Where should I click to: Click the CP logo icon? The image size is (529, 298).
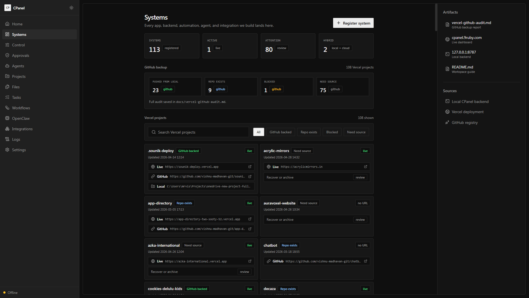point(8,8)
